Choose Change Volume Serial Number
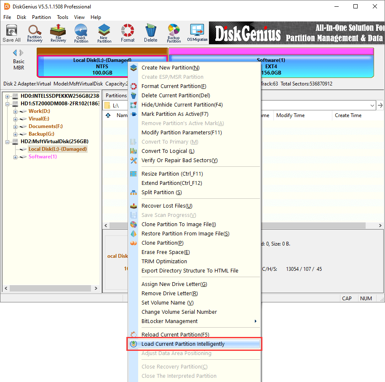The width and height of the screenshot is (385, 382). [194, 312]
